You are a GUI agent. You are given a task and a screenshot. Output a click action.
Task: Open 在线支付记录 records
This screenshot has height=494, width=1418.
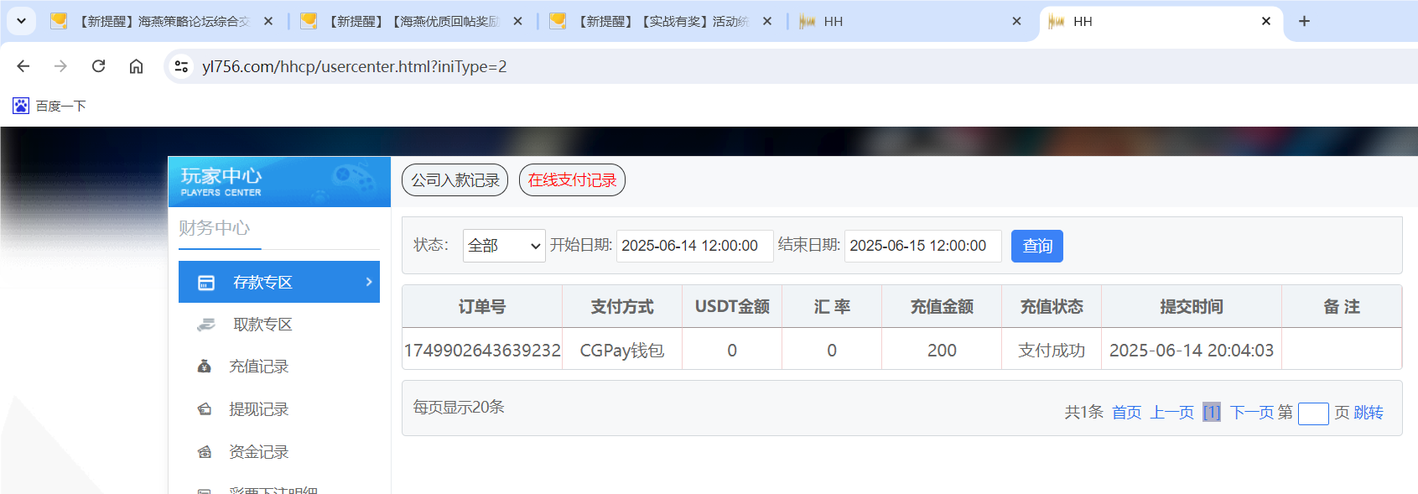[572, 180]
